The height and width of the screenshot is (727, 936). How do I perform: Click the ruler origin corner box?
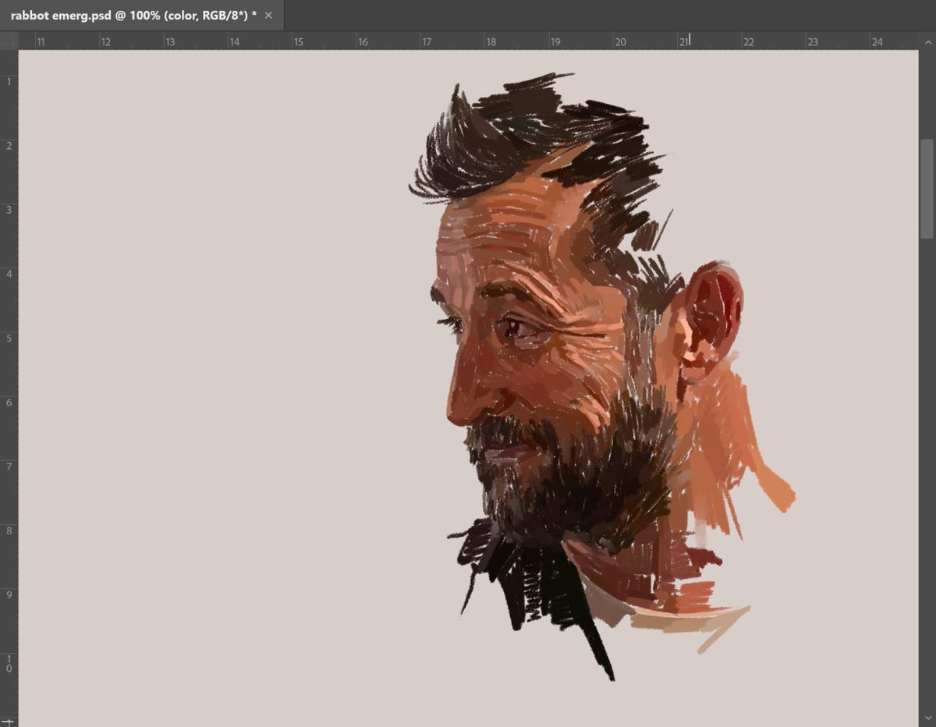click(x=9, y=41)
